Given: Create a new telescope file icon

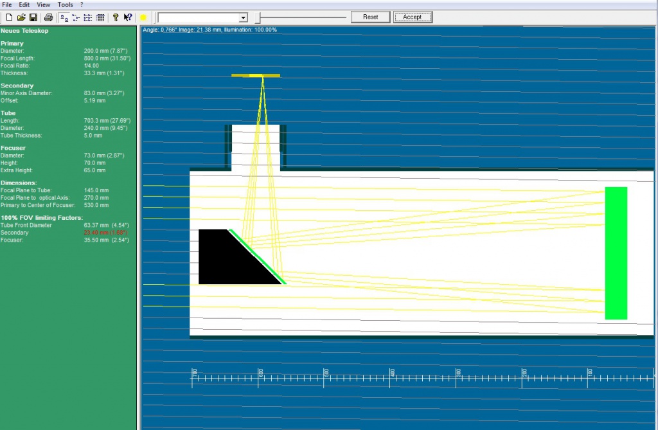Looking at the screenshot, I should click(x=9, y=17).
